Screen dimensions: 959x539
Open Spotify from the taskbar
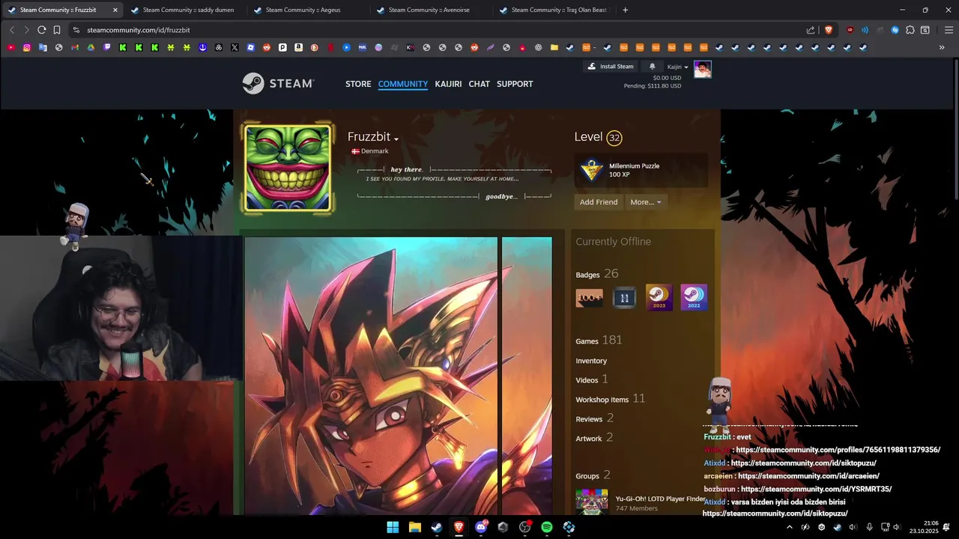click(x=547, y=527)
